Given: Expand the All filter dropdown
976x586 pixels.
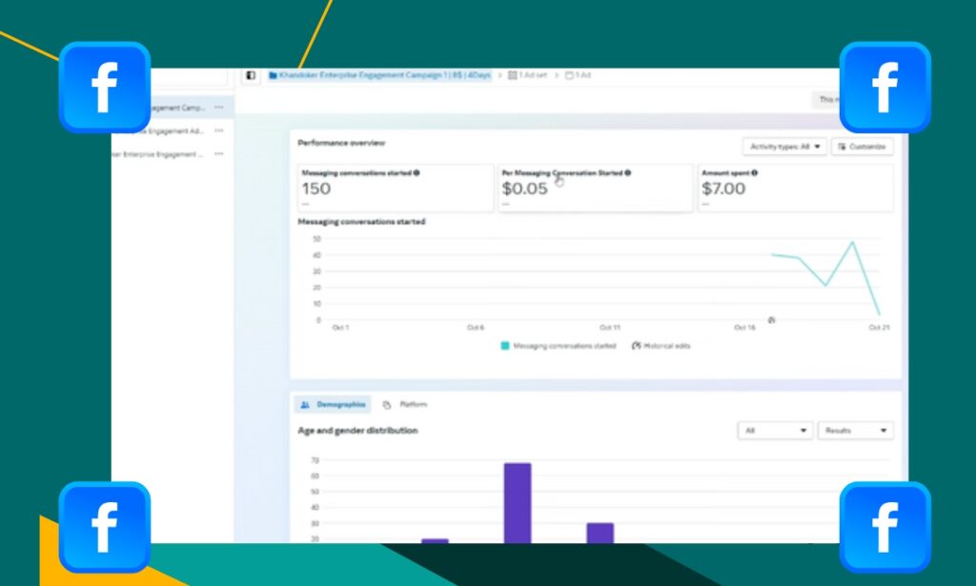Looking at the screenshot, I should point(775,431).
